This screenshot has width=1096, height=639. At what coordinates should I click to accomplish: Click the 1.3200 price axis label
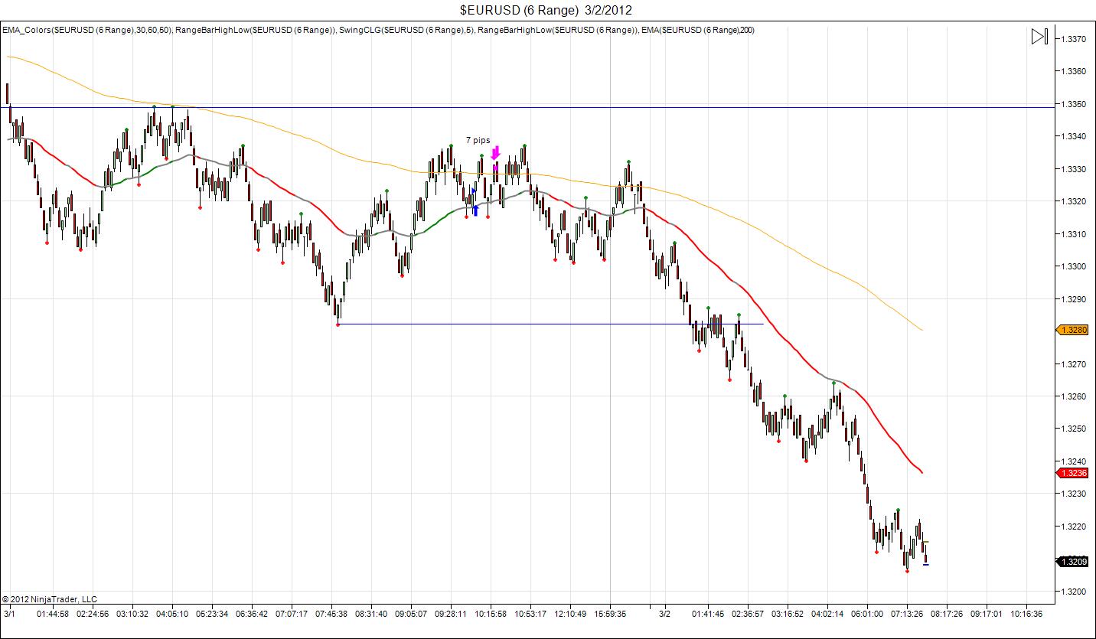[1072, 592]
